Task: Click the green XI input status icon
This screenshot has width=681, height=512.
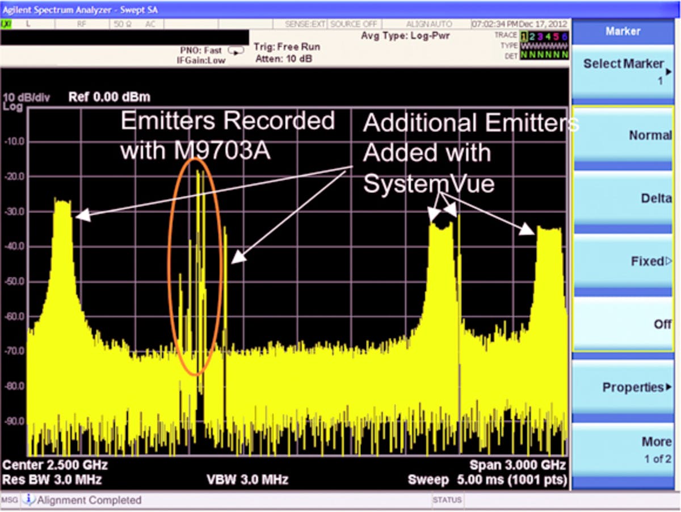Action: (x=7, y=24)
